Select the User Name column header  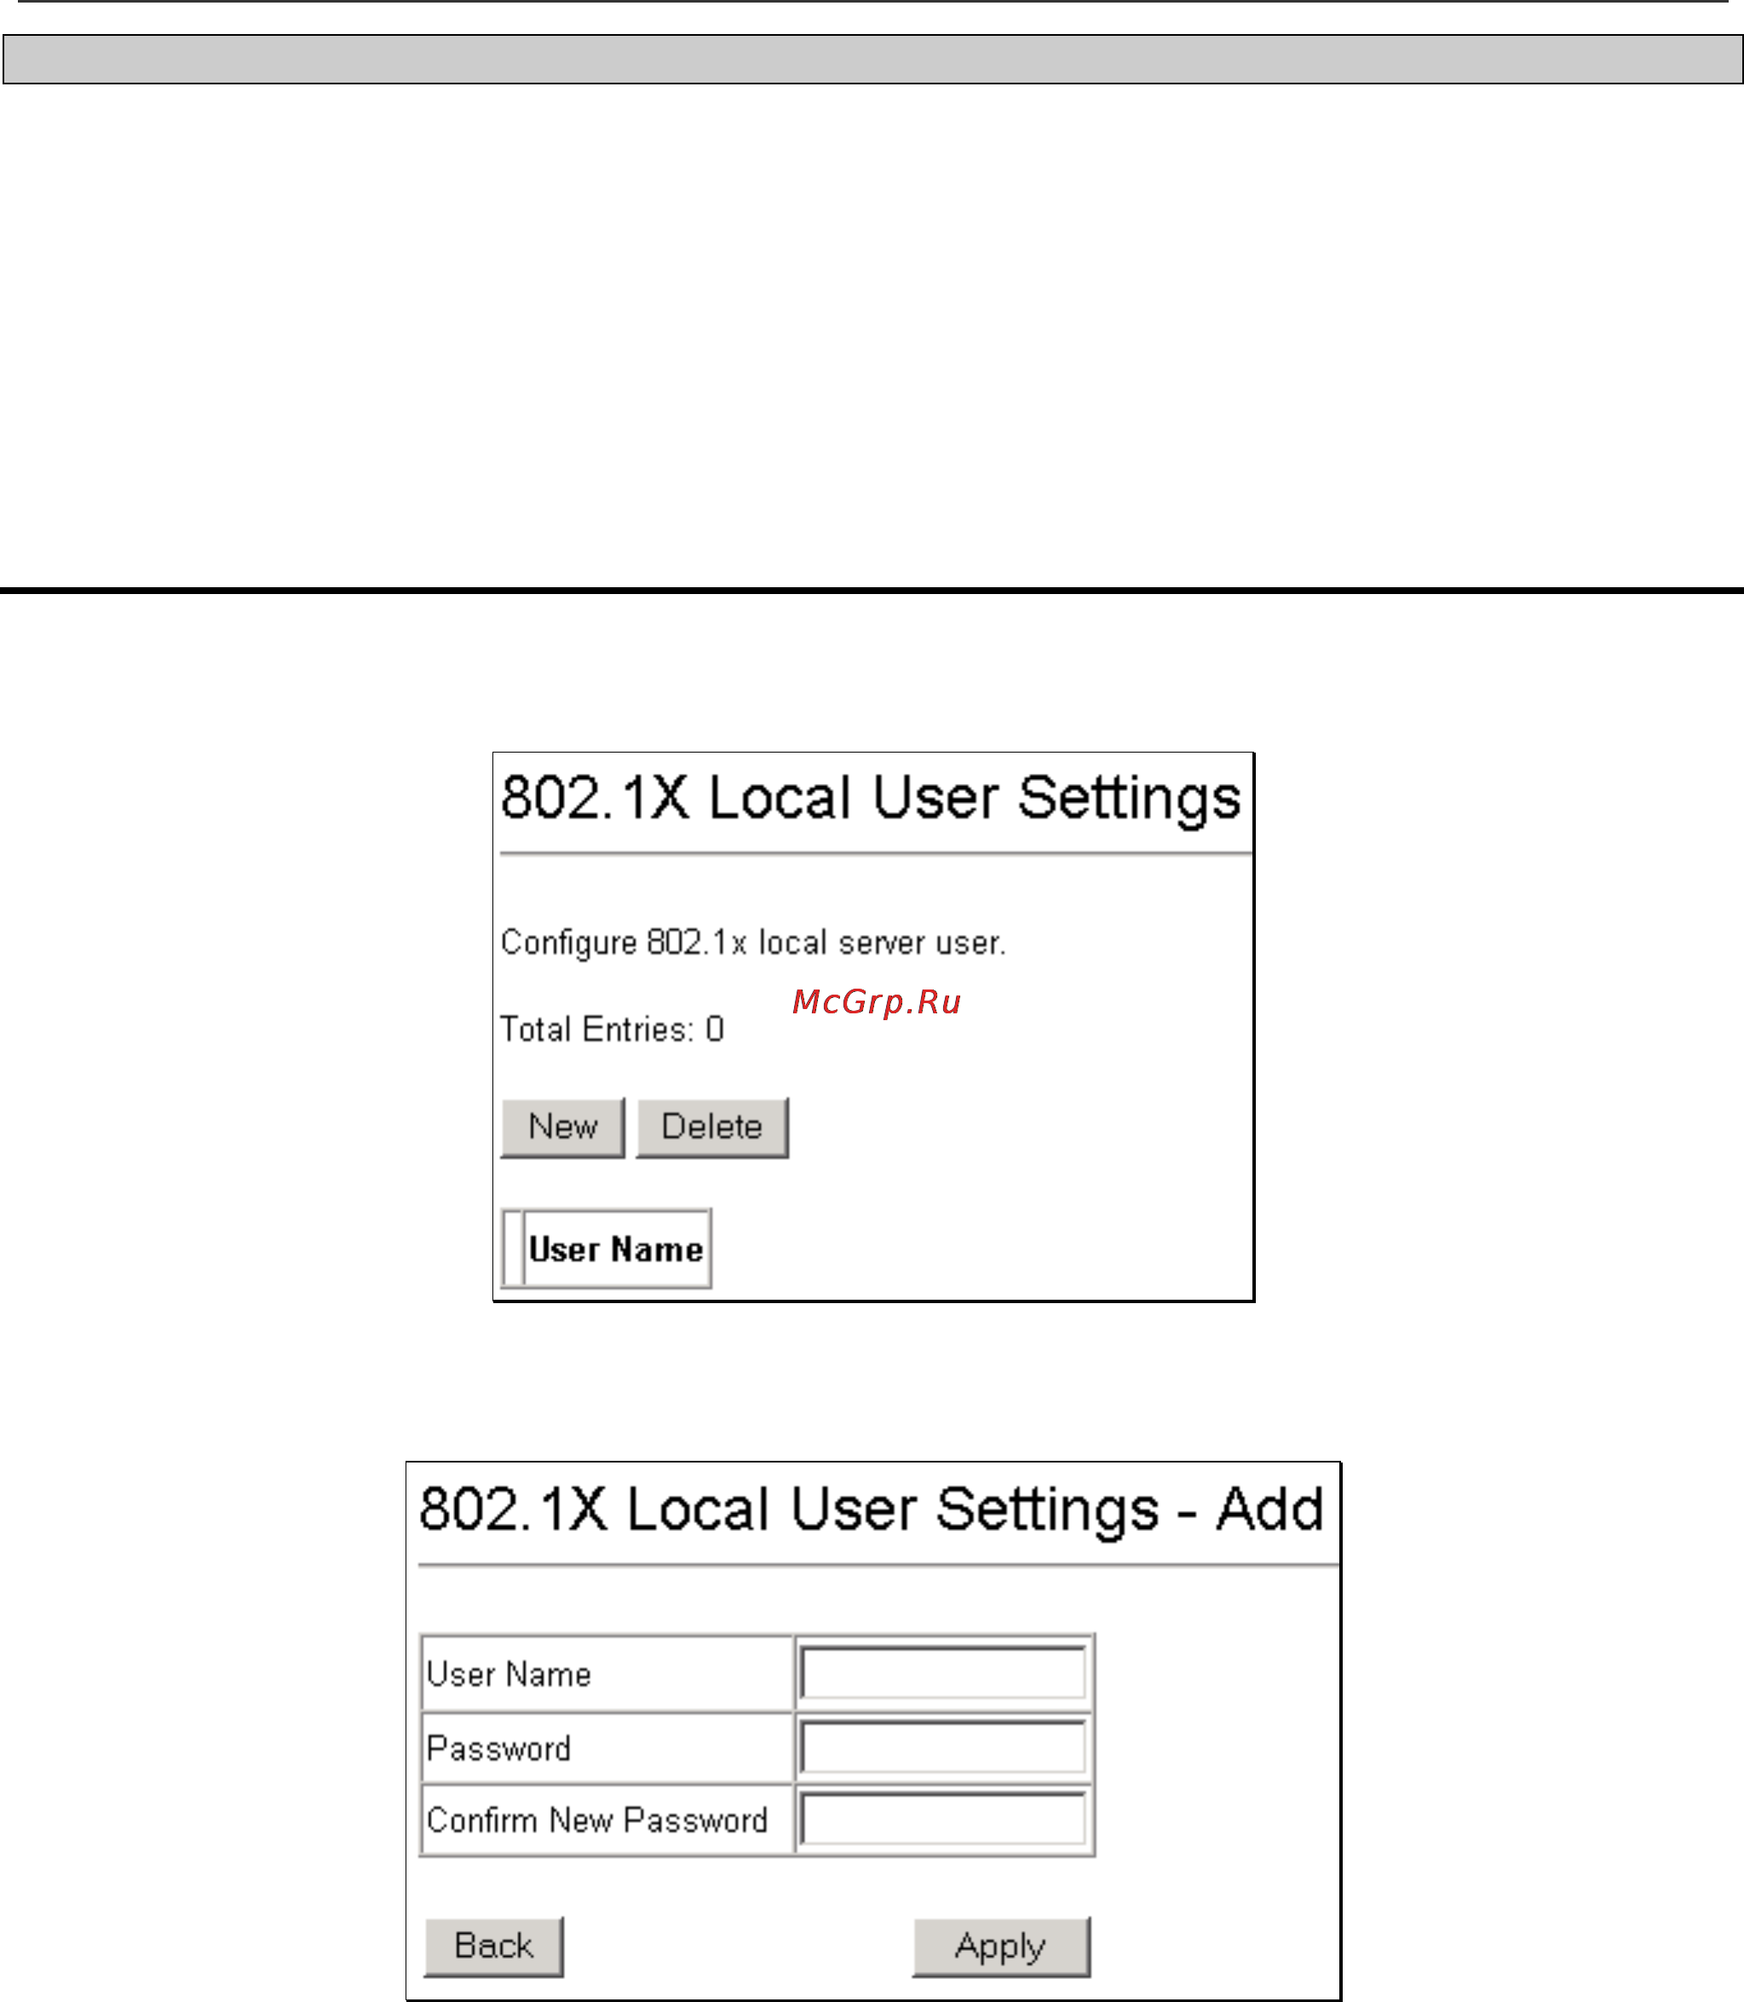tap(616, 1249)
